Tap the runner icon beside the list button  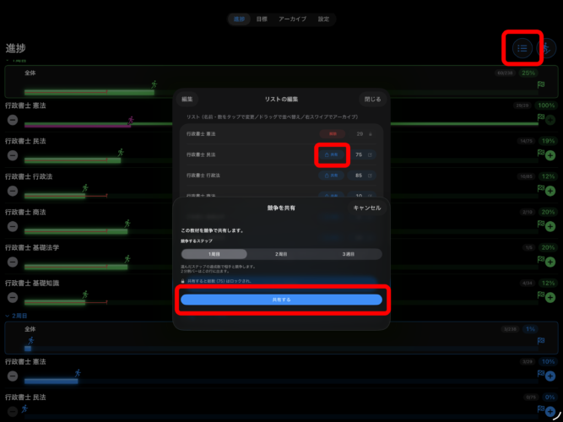point(546,48)
